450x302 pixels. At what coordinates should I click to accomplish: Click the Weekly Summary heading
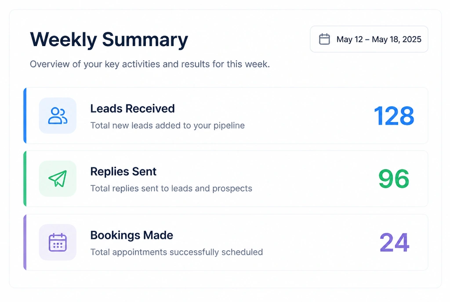pos(109,39)
